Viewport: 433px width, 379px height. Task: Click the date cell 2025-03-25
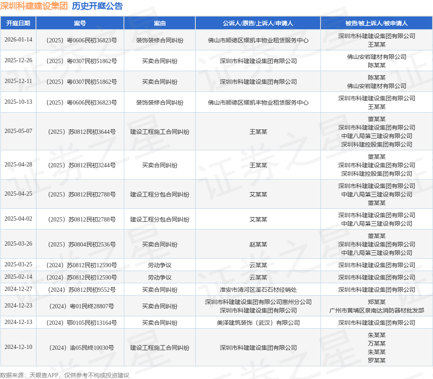pos(18,265)
